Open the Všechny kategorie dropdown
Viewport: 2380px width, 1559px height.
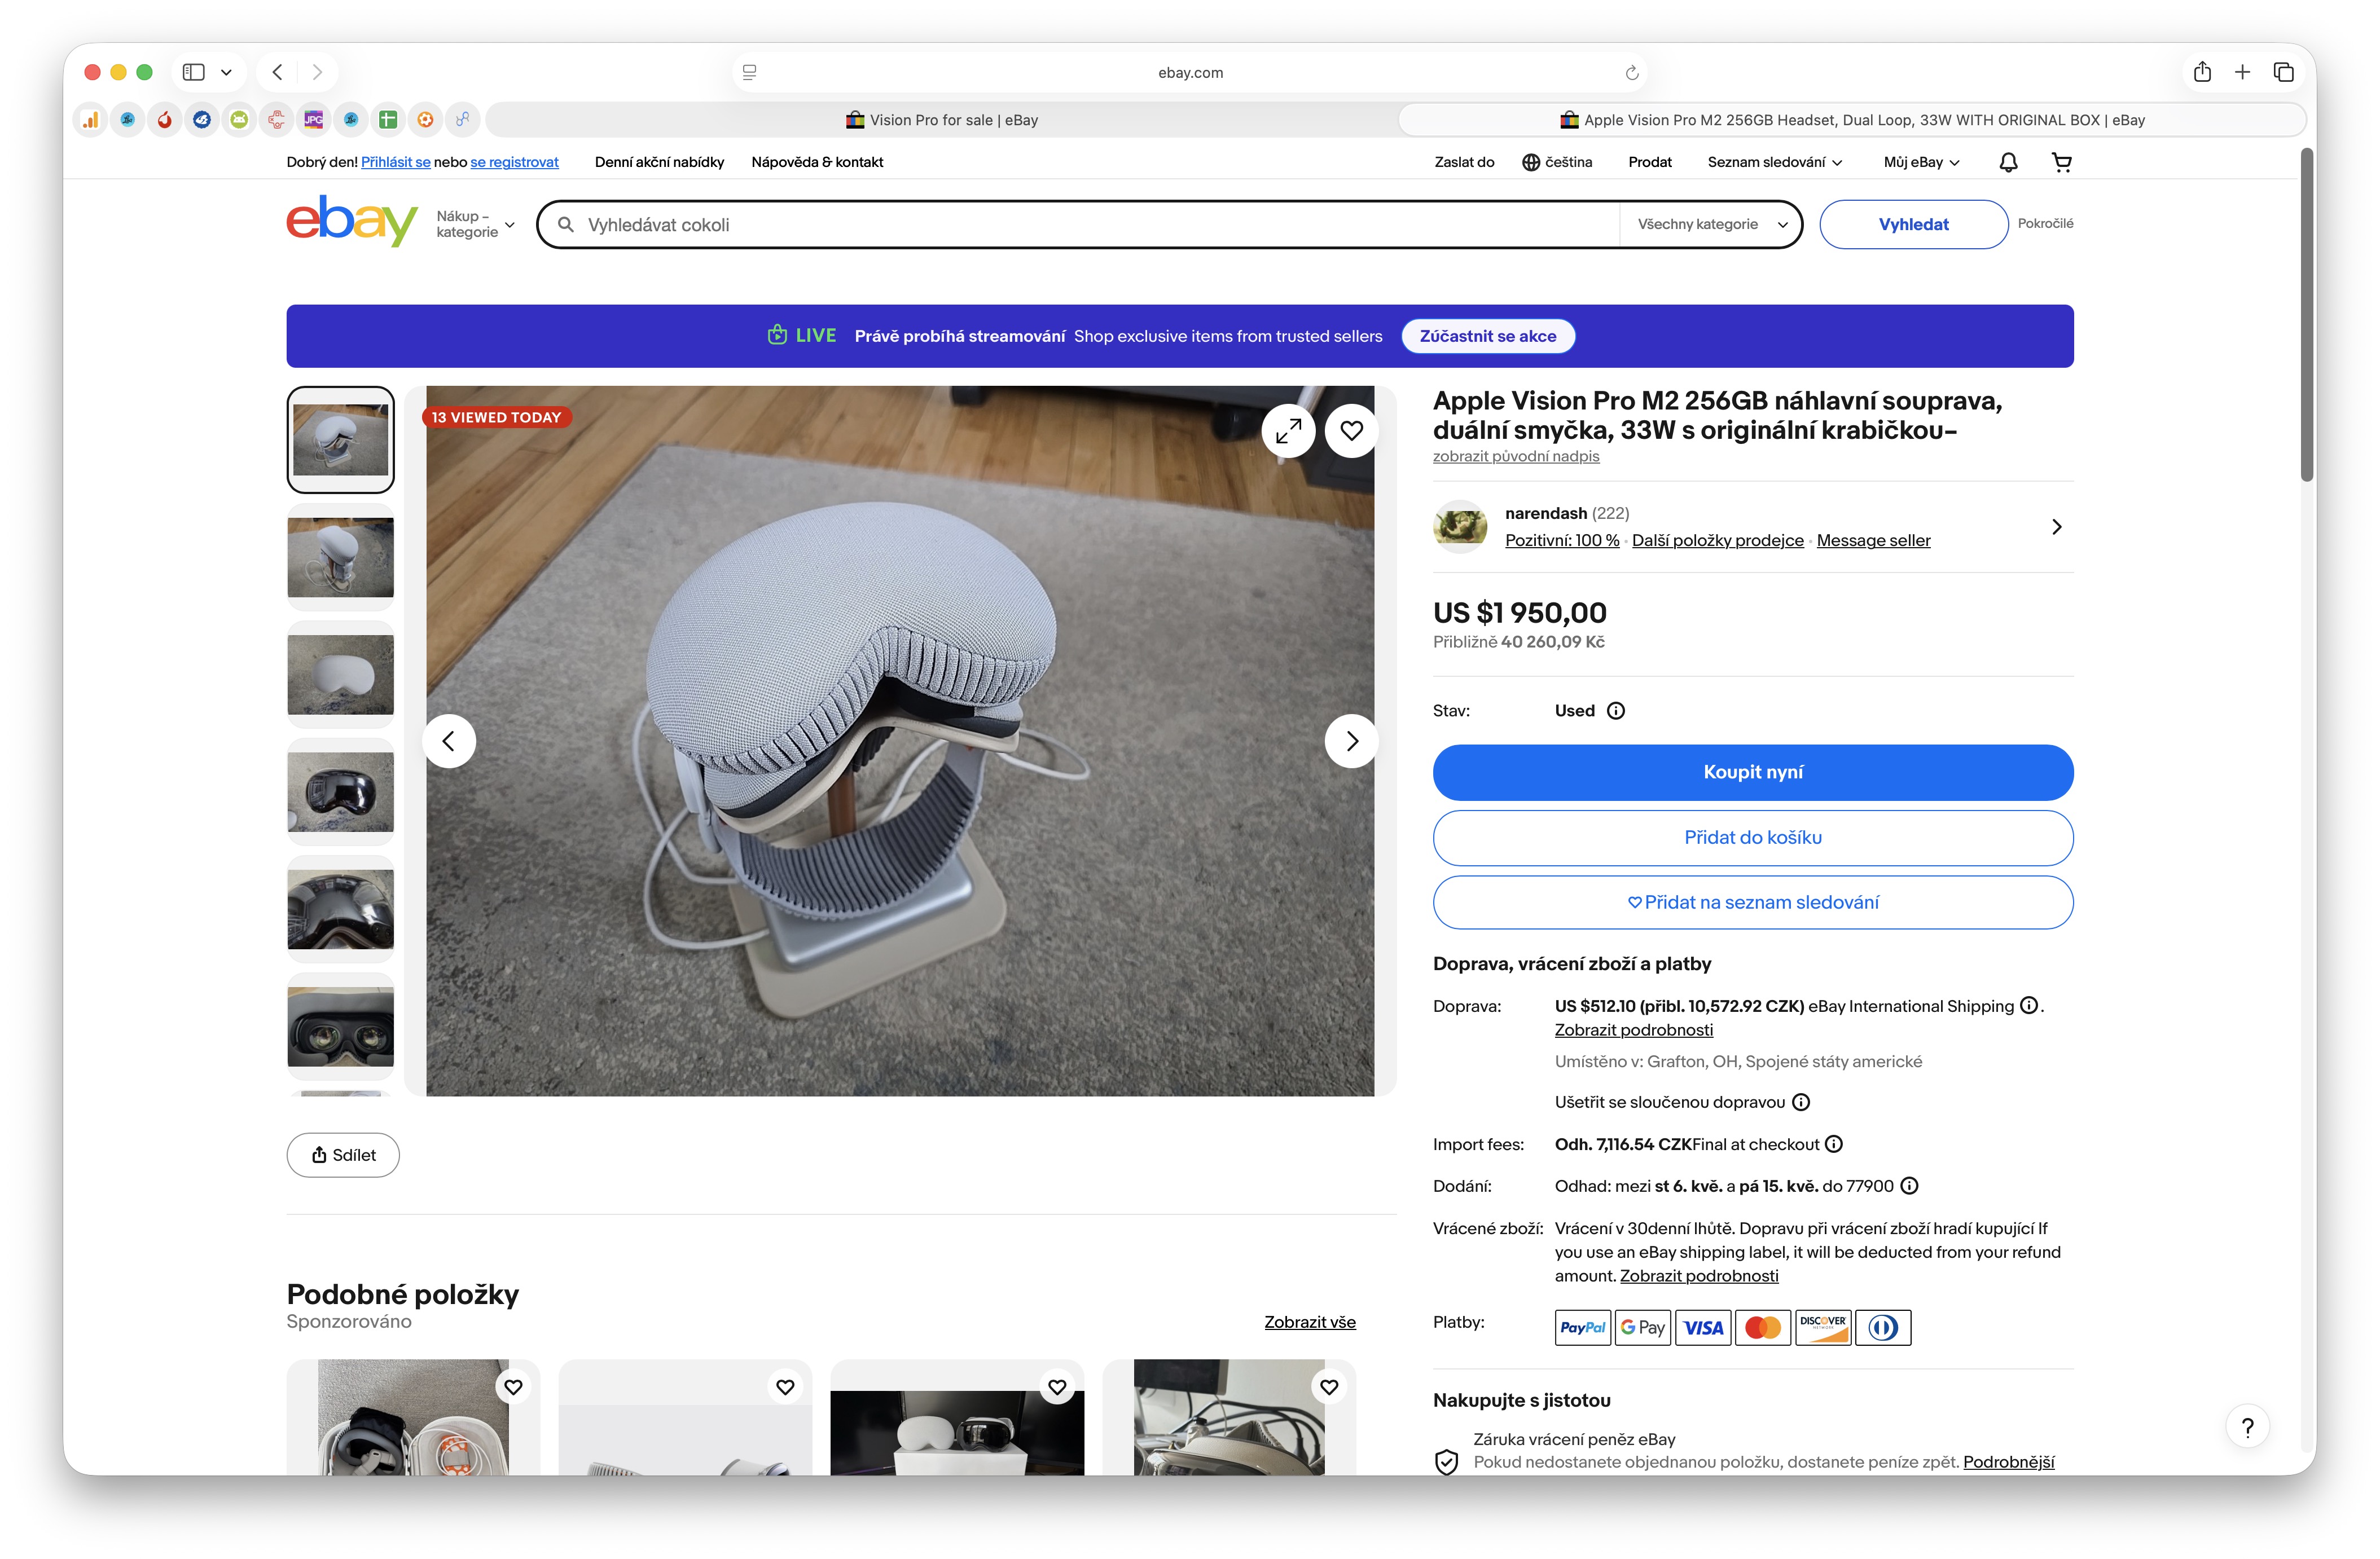point(1711,224)
